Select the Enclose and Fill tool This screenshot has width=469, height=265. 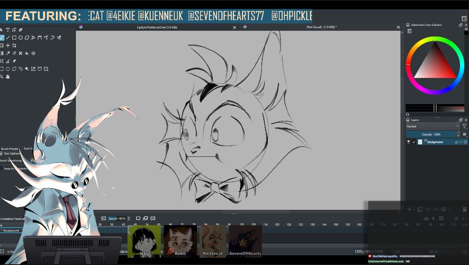33,53
